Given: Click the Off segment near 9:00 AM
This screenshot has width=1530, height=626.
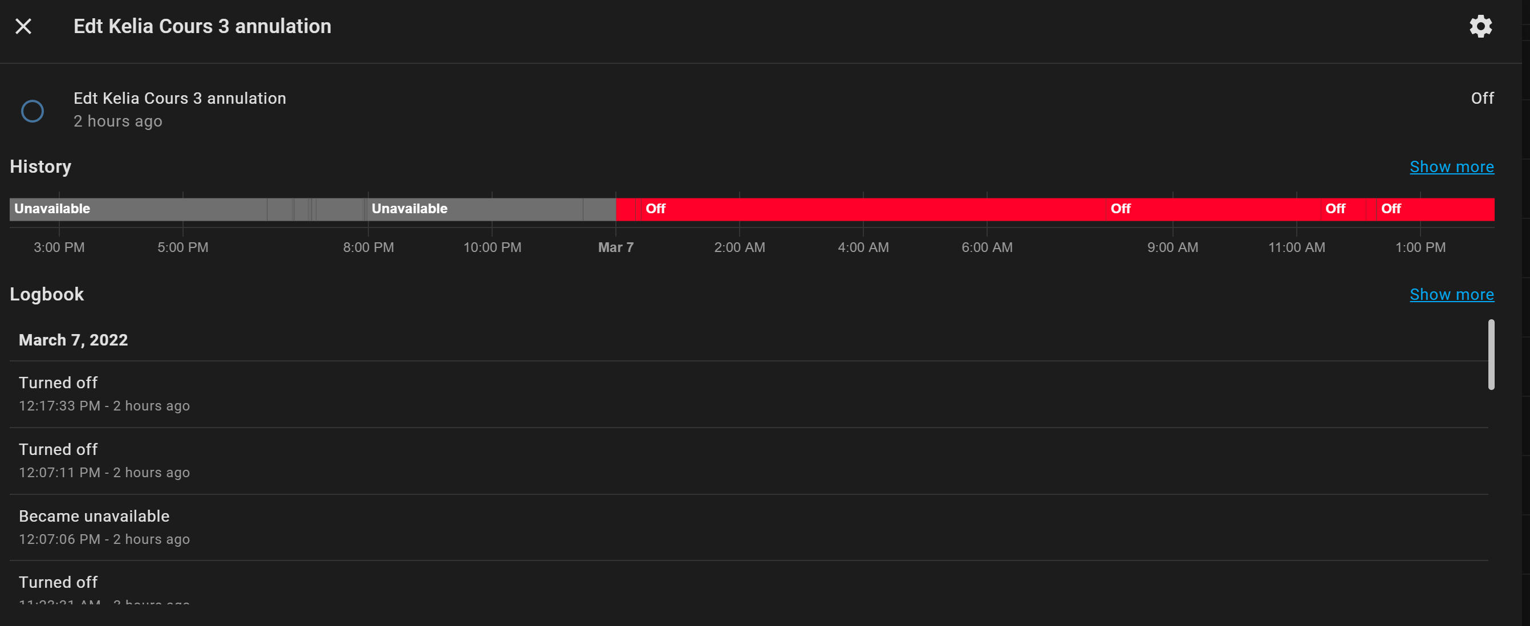Looking at the screenshot, I should tap(1213, 209).
